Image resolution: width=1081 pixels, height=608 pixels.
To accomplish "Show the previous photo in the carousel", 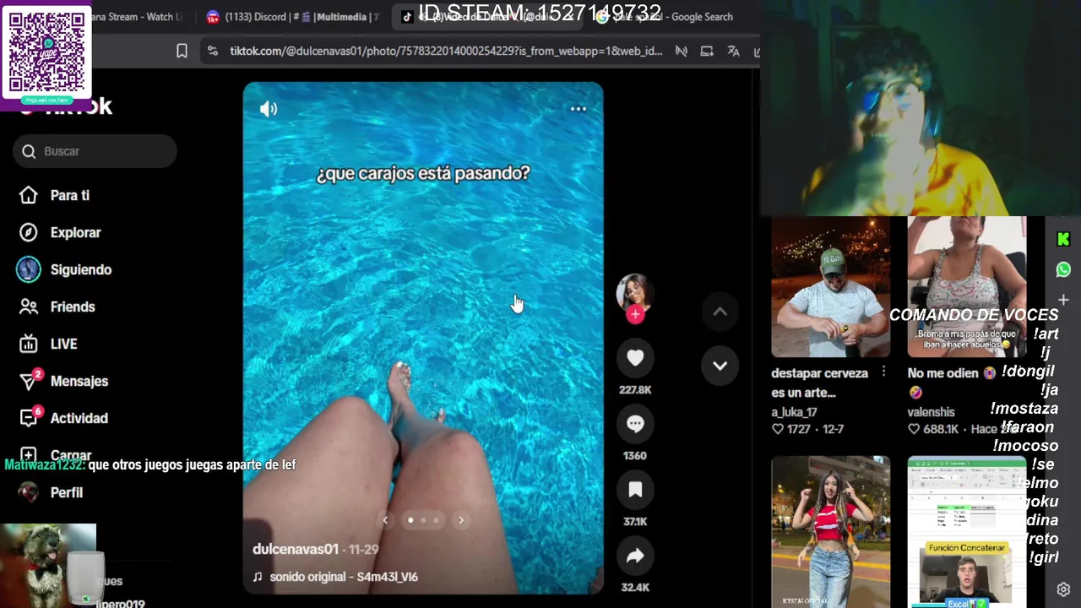I will pyautogui.click(x=385, y=520).
